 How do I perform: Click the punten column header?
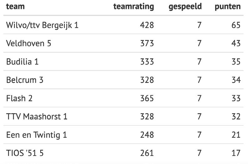[228, 7]
